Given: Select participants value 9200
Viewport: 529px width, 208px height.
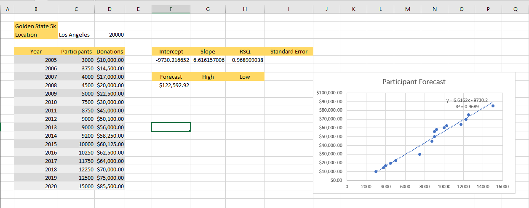Looking at the screenshot, I should pos(76,136).
